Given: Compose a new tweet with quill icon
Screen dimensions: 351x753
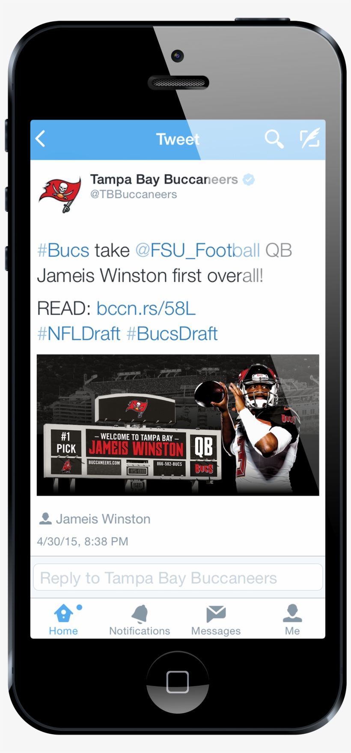Looking at the screenshot, I should [x=309, y=138].
